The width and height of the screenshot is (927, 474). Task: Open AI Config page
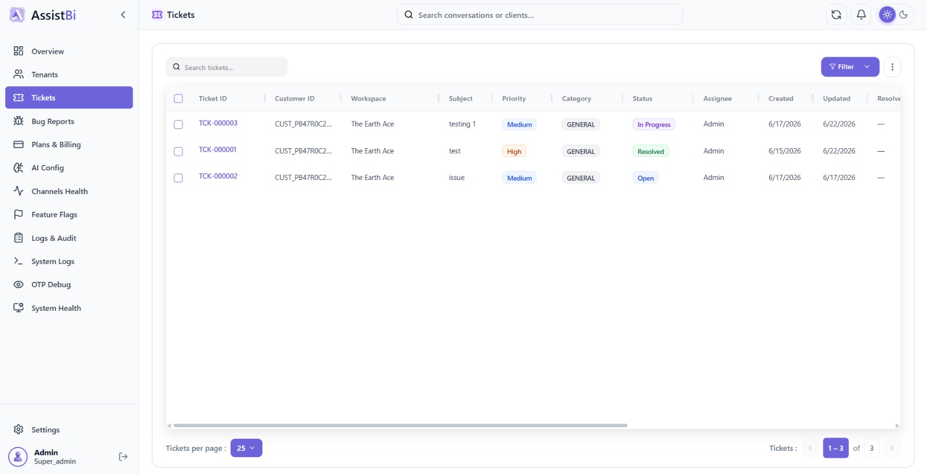click(x=69, y=168)
